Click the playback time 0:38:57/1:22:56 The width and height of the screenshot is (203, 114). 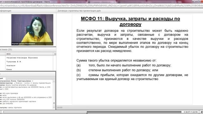coord(191,112)
